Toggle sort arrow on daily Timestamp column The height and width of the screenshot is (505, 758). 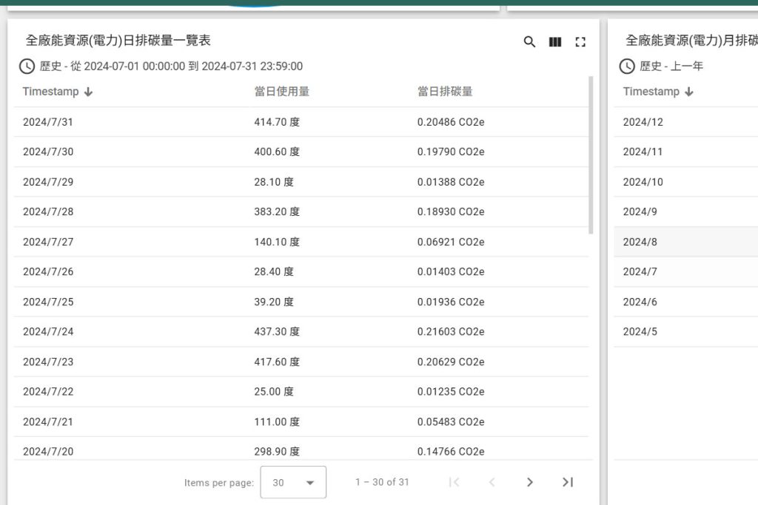[89, 92]
